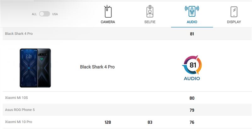252x129 pixels.
Task: Select the Display phone icon
Action: 234,12
